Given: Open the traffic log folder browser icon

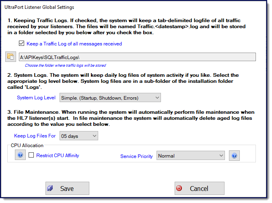Looking at the screenshot, I should click(x=10, y=57).
